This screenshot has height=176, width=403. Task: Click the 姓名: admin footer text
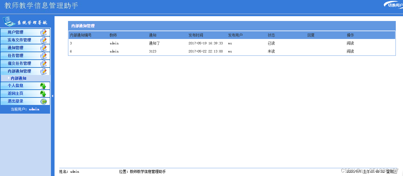coord(69,172)
